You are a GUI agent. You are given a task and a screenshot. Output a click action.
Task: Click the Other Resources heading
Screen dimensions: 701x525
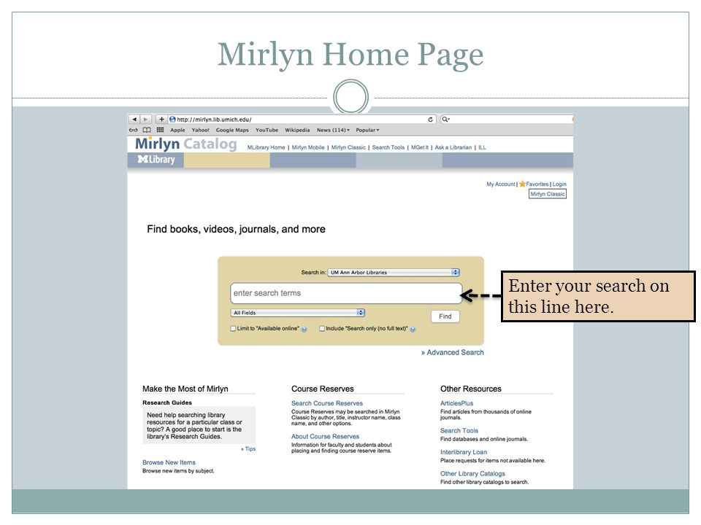[x=471, y=389]
